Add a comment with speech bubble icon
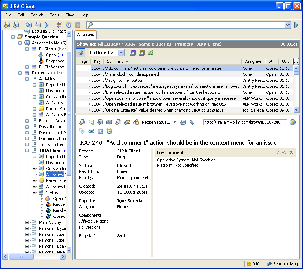This screenshot has width=303, height=269. pyautogui.click(x=91, y=122)
